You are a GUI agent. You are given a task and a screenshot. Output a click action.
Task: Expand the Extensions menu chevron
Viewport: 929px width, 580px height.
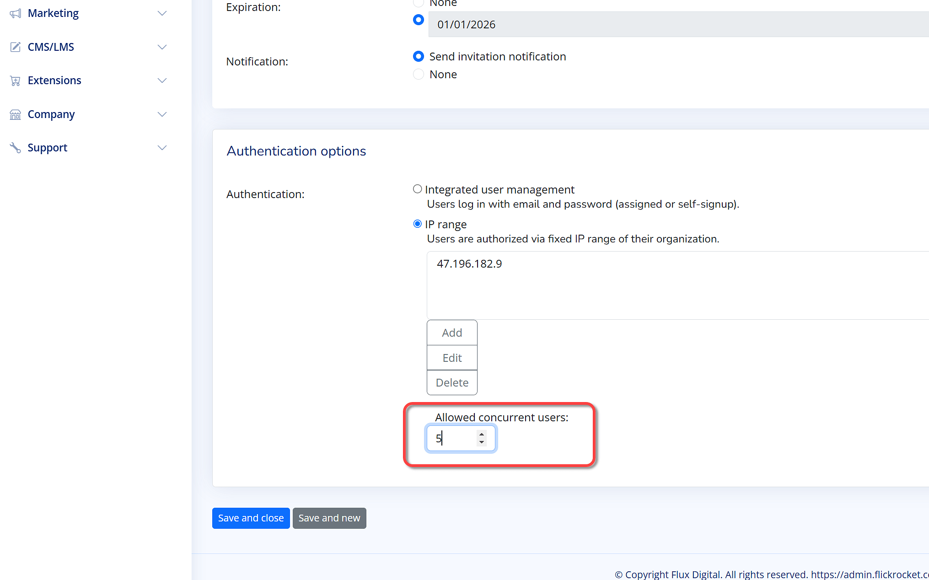pyautogui.click(x=162, y=81)
